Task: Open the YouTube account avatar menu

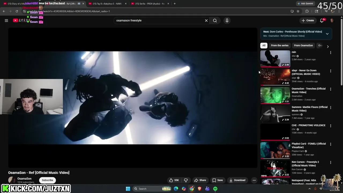Action: coord(332,20)
